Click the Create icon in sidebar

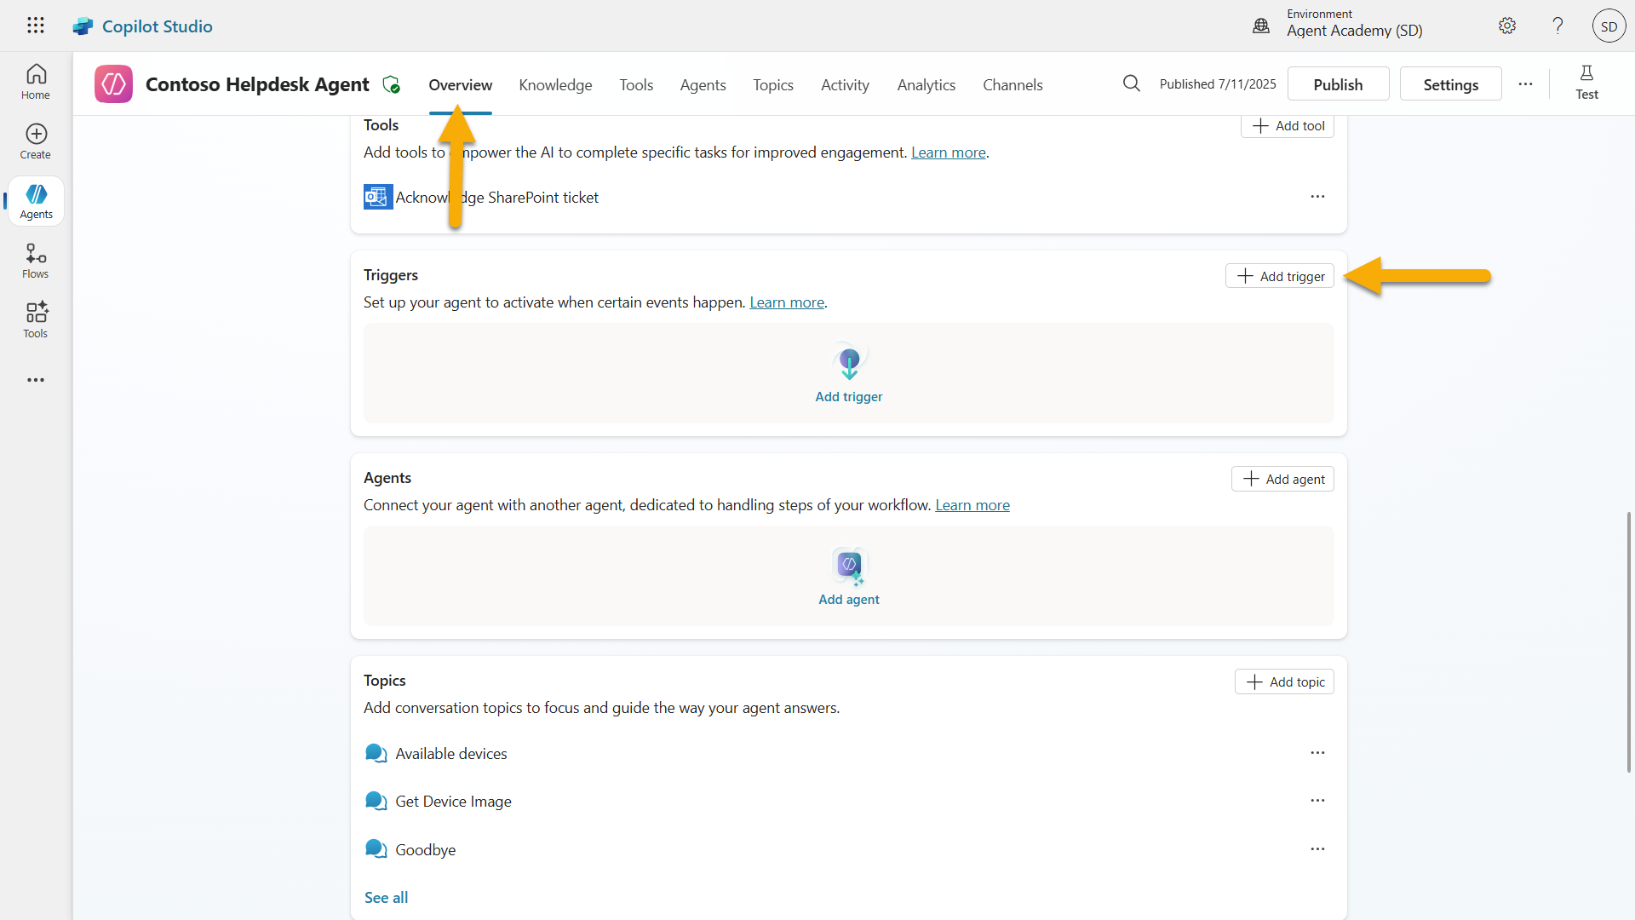coord(36,141)
